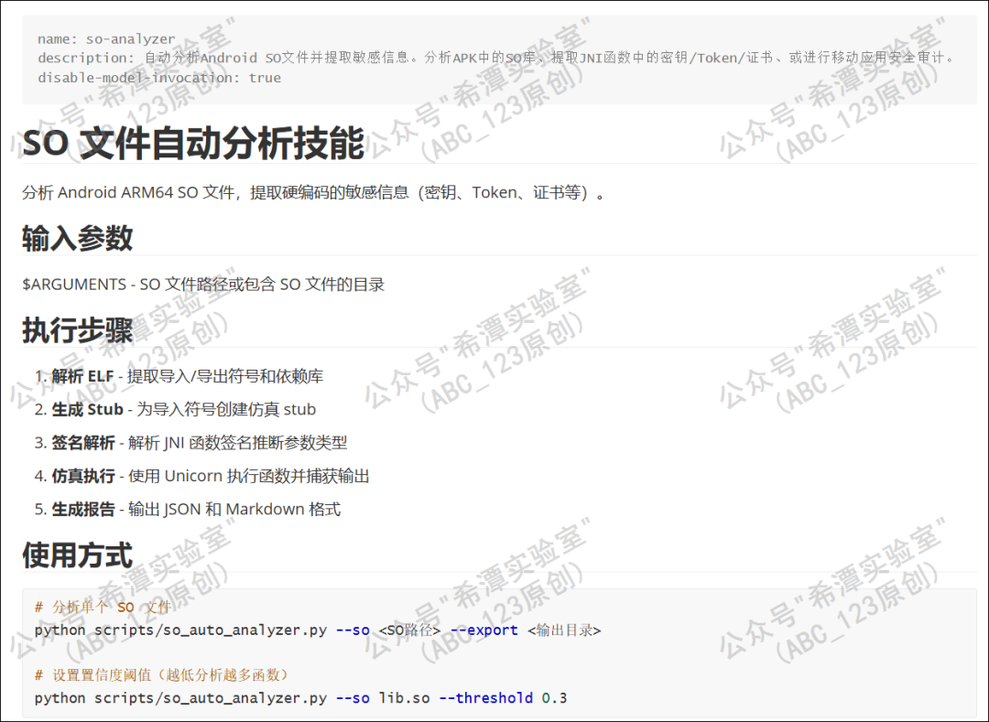Screen dimensions: 989x722
Task: Click the 使用方式 section heading
Action: [x=78, y=555]
